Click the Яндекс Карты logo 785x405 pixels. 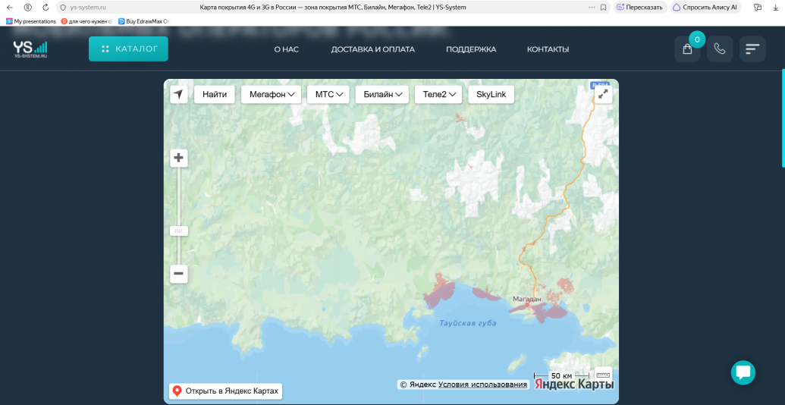coord(573,385)
